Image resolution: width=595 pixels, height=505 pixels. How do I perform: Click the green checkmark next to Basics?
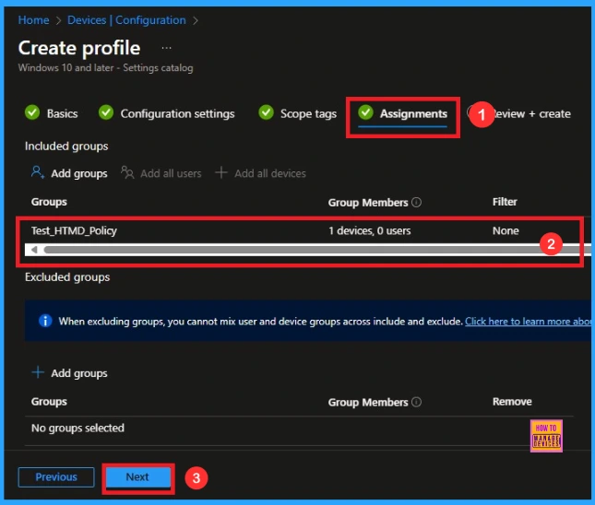32,112
